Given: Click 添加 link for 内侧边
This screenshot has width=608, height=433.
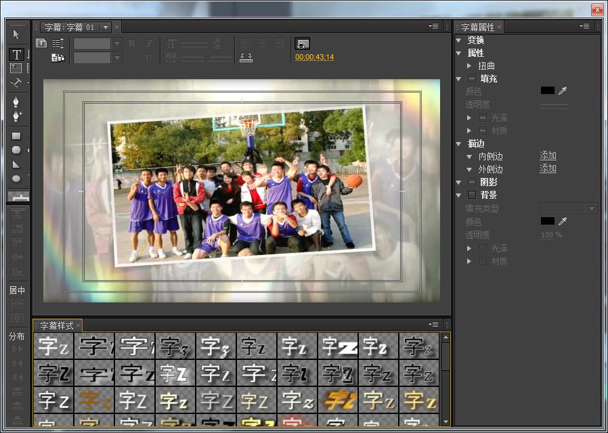Looking at the screenshot, I should tap(548, 156).
